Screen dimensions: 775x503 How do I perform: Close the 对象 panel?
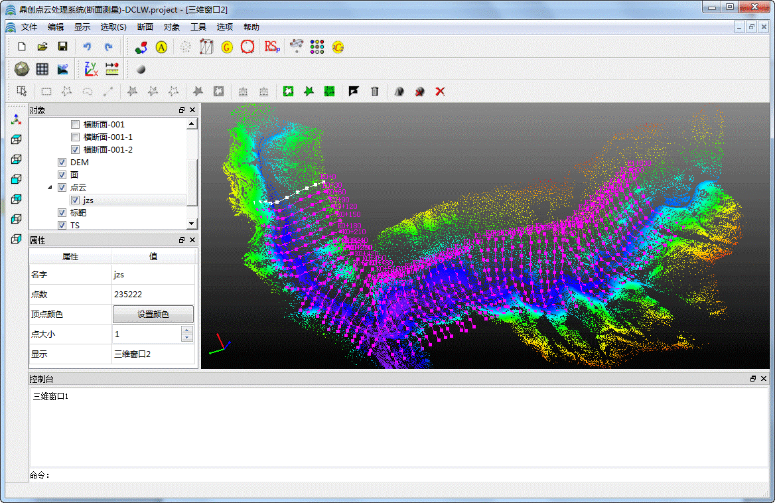[x=192, y=110]
